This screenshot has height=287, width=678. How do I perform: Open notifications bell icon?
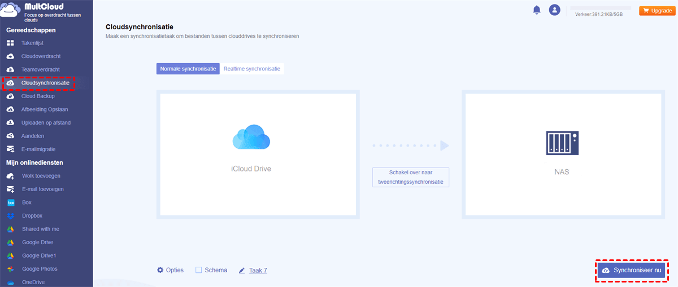pyautogui.click(x=537, y=10)
